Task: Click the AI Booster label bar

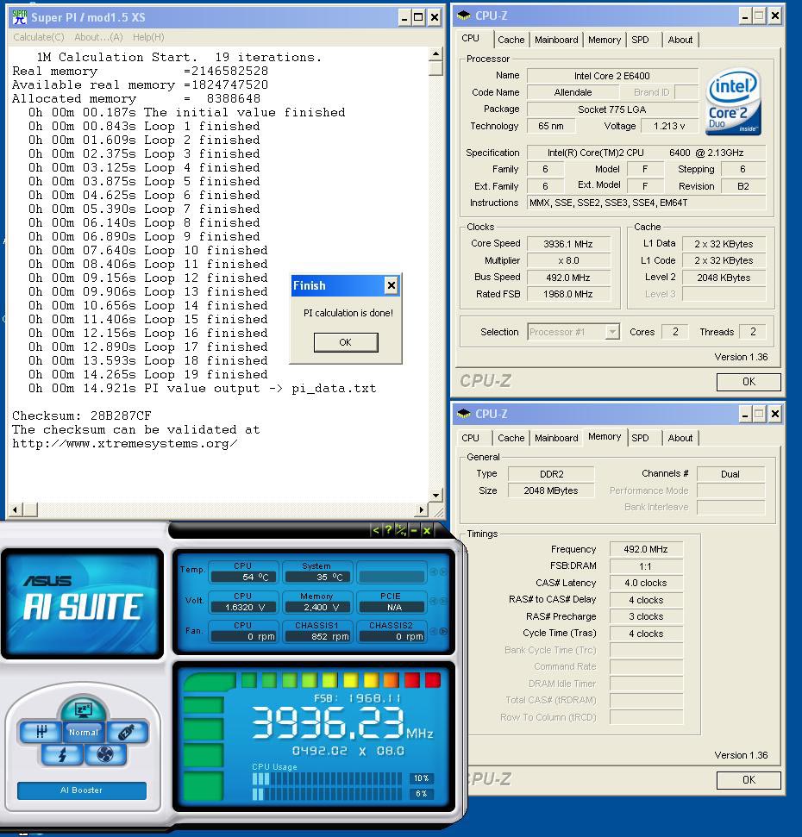Action: 82,790
